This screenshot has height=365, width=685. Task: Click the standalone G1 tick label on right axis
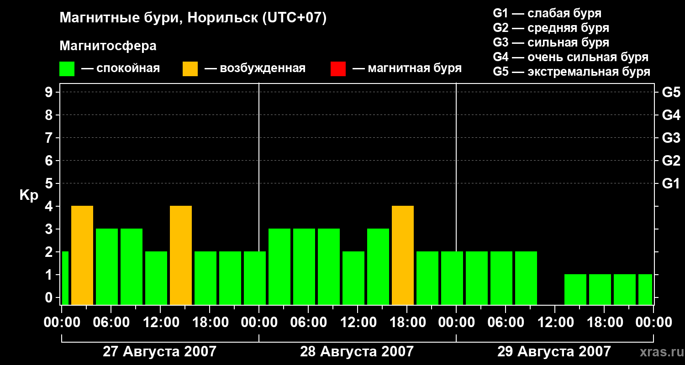[x=671, y=183]
